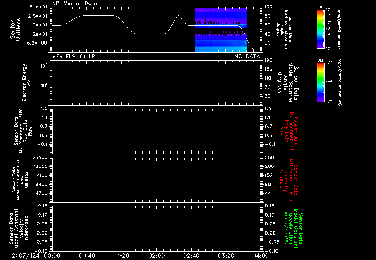This screenshot has width=376, height=260.
Task: Select the 'MEx ELS-01 LR' panel title
Action: pos(73,57)
